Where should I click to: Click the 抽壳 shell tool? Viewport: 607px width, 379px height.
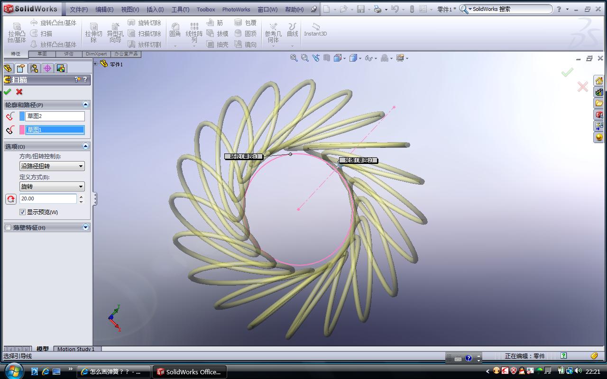click(217, 45)
